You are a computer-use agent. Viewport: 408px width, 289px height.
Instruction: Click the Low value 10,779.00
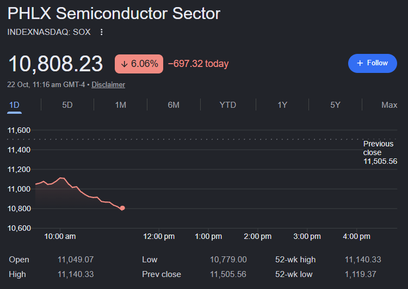coord(228,260)
